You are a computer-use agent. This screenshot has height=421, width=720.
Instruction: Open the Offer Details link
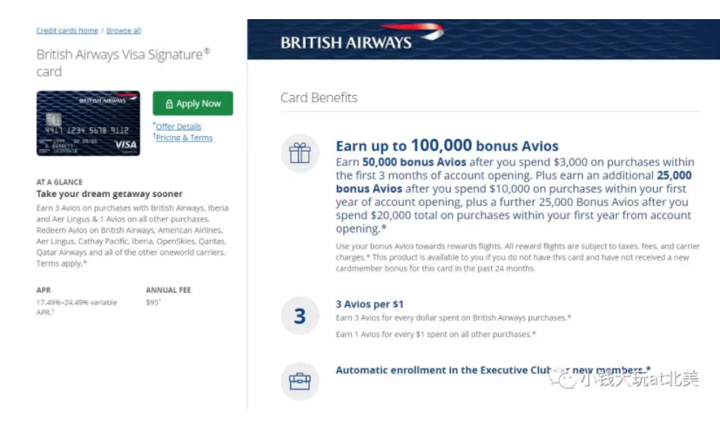coord(178,126)
